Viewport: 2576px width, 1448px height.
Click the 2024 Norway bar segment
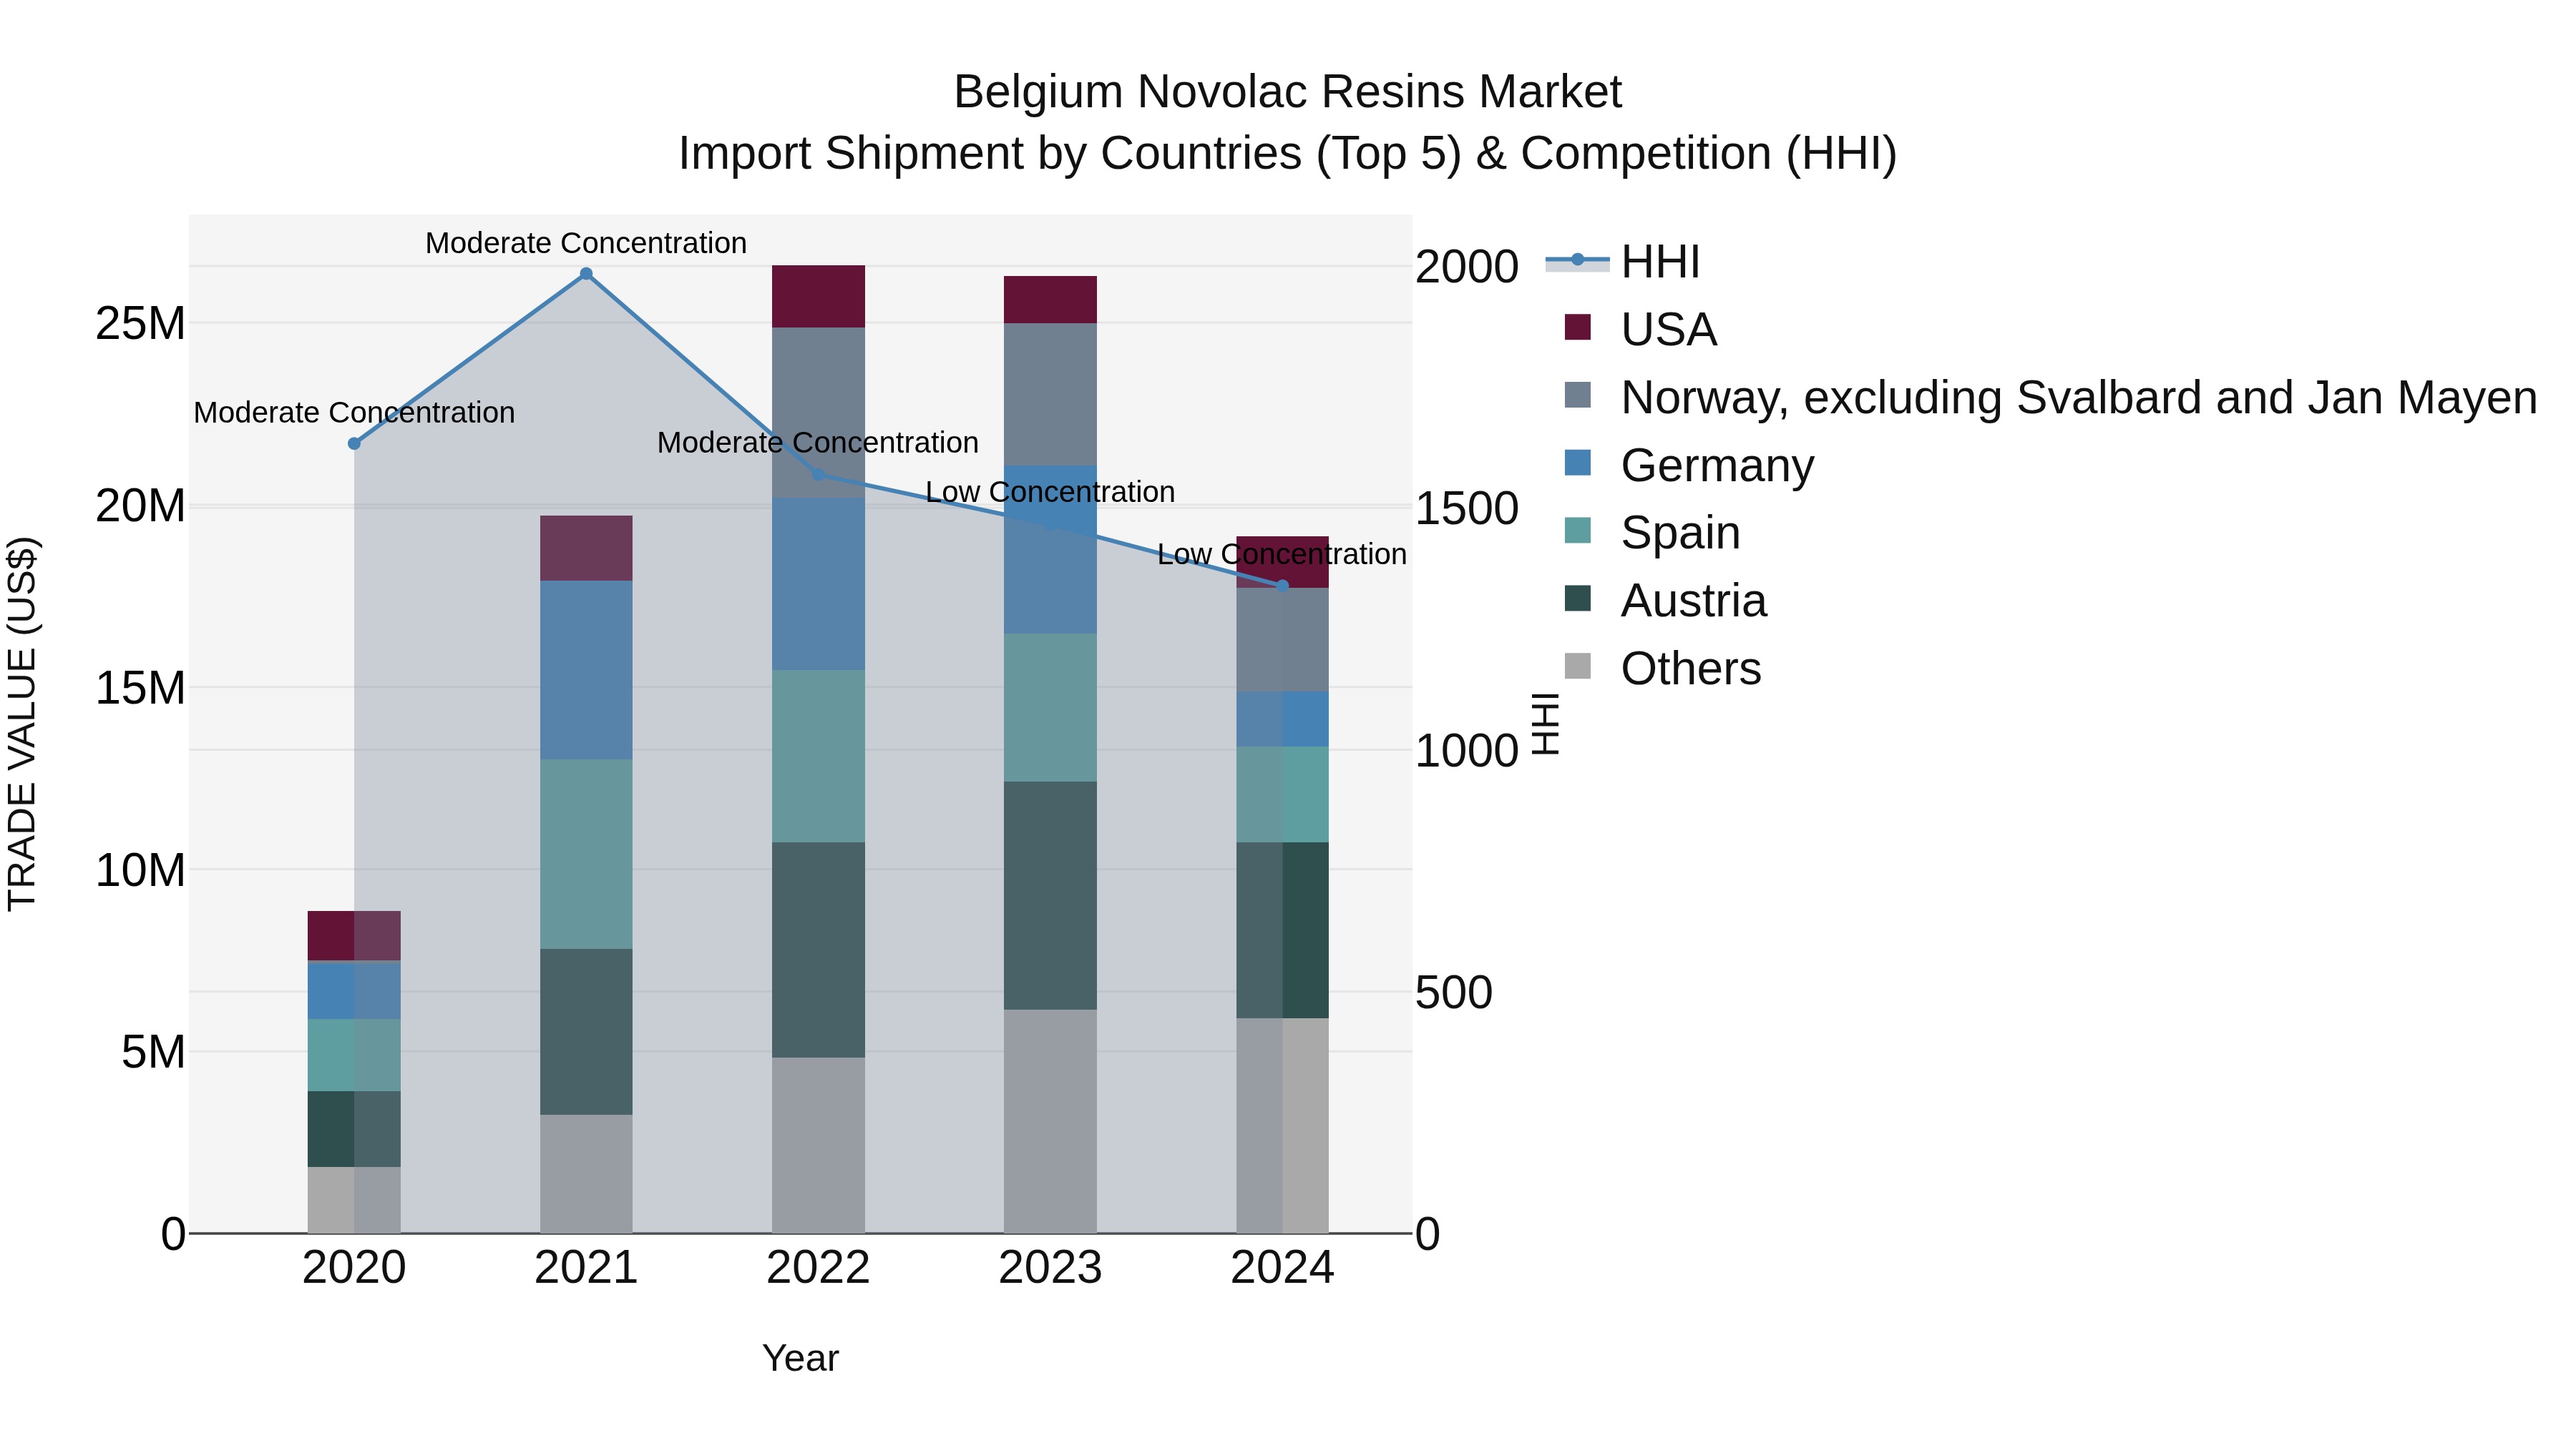pyautogui.click(x=1283, y=639)
